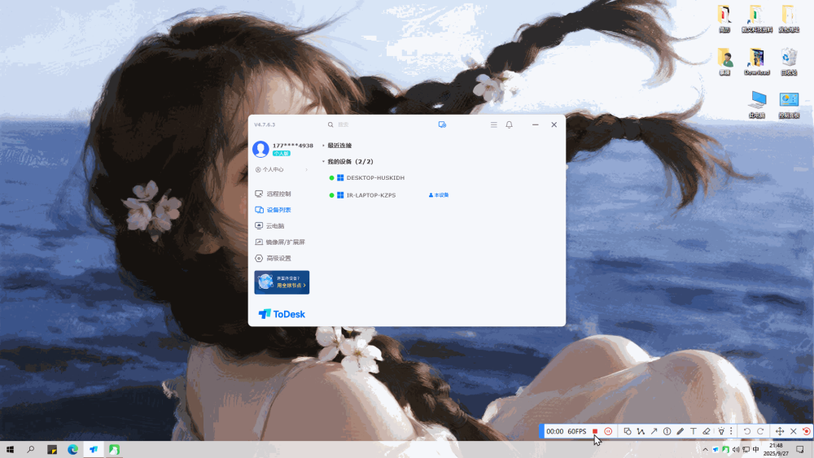Click the blue device-add icon in ToDesk header
Image resolution: width=814 pixels, height=458 pixels.
click(442, 124)
